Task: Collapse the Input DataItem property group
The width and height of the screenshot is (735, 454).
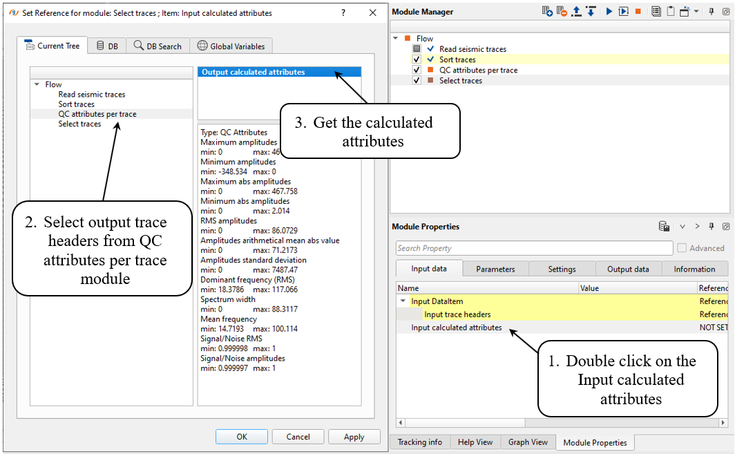Action: click(403, 301)
